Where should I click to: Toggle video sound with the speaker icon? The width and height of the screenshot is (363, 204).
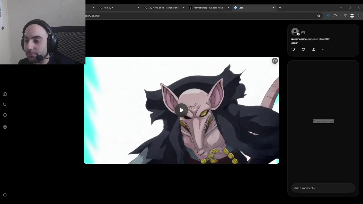coord(275,61)
